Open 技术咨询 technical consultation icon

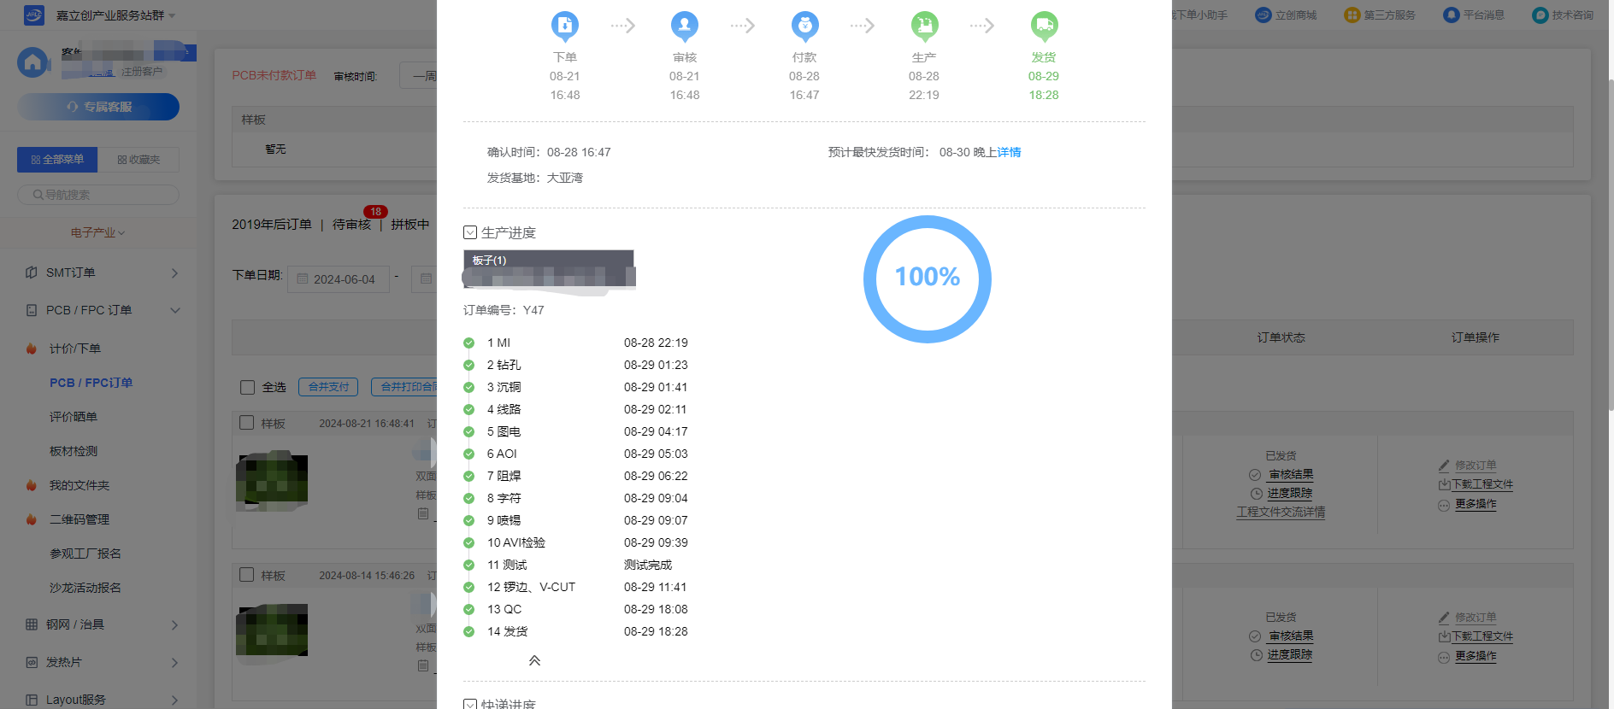[x=1540, y=15]
